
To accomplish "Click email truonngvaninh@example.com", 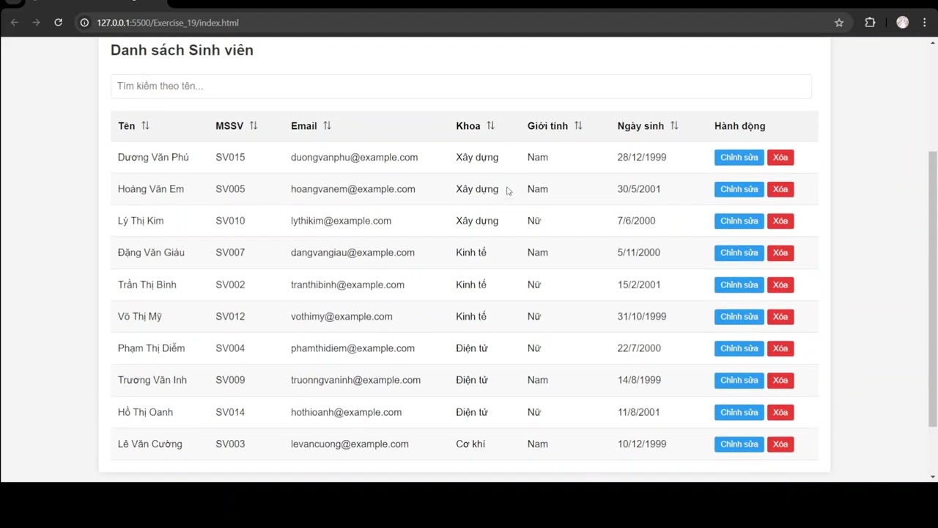I will pyautogui.click(x=355, y=380).
